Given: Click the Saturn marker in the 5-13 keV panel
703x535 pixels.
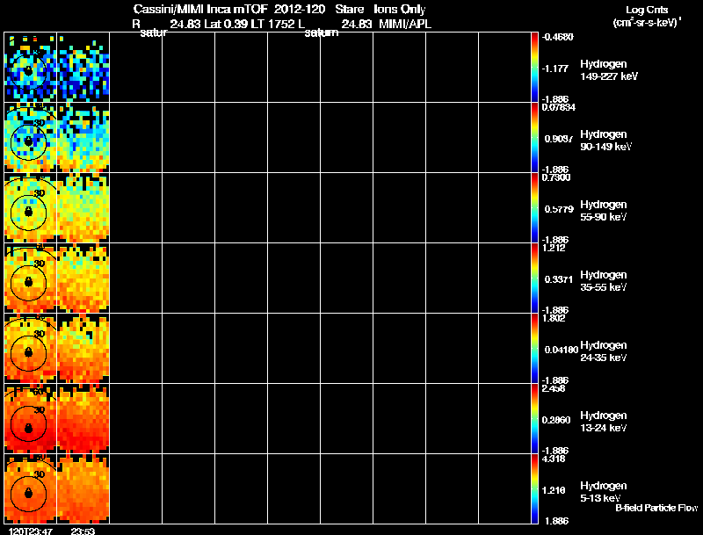Looking at the screenshot, I should coord(29,493).
